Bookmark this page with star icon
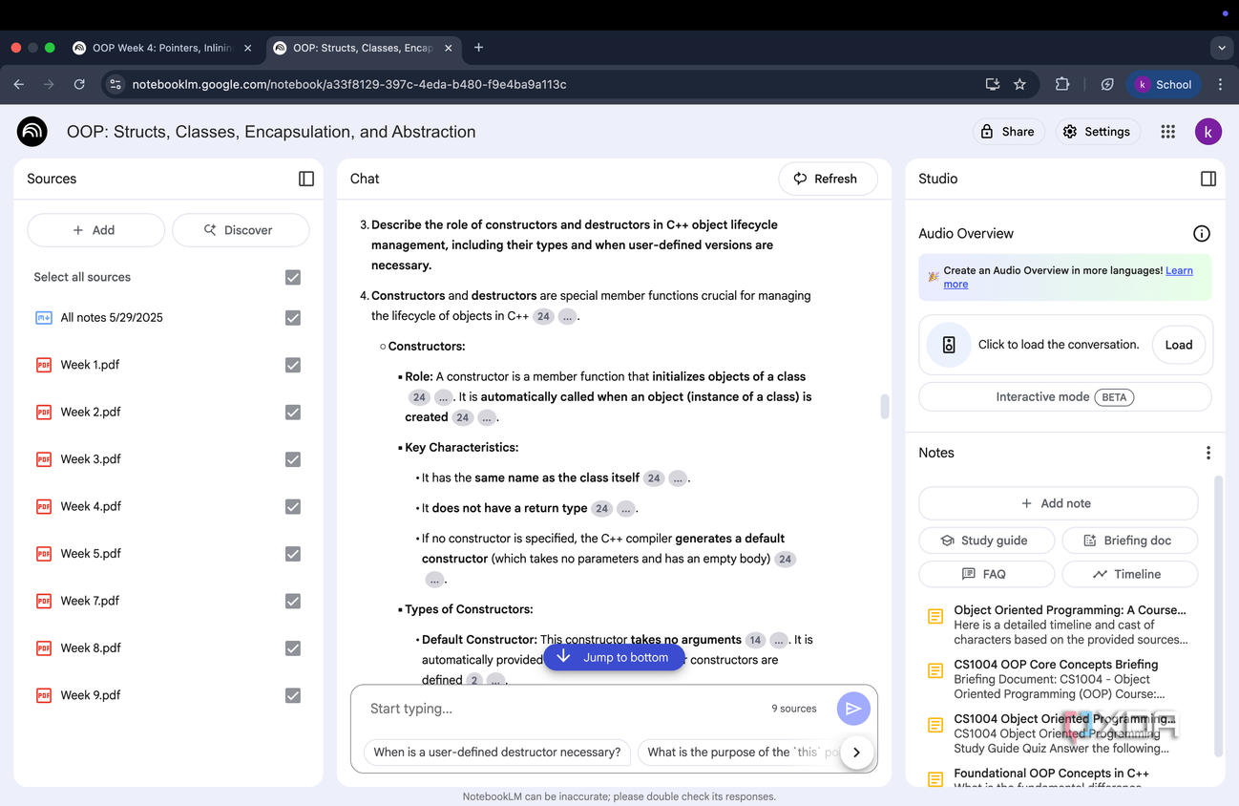 pyautogui.click(x=1019, y=84)
